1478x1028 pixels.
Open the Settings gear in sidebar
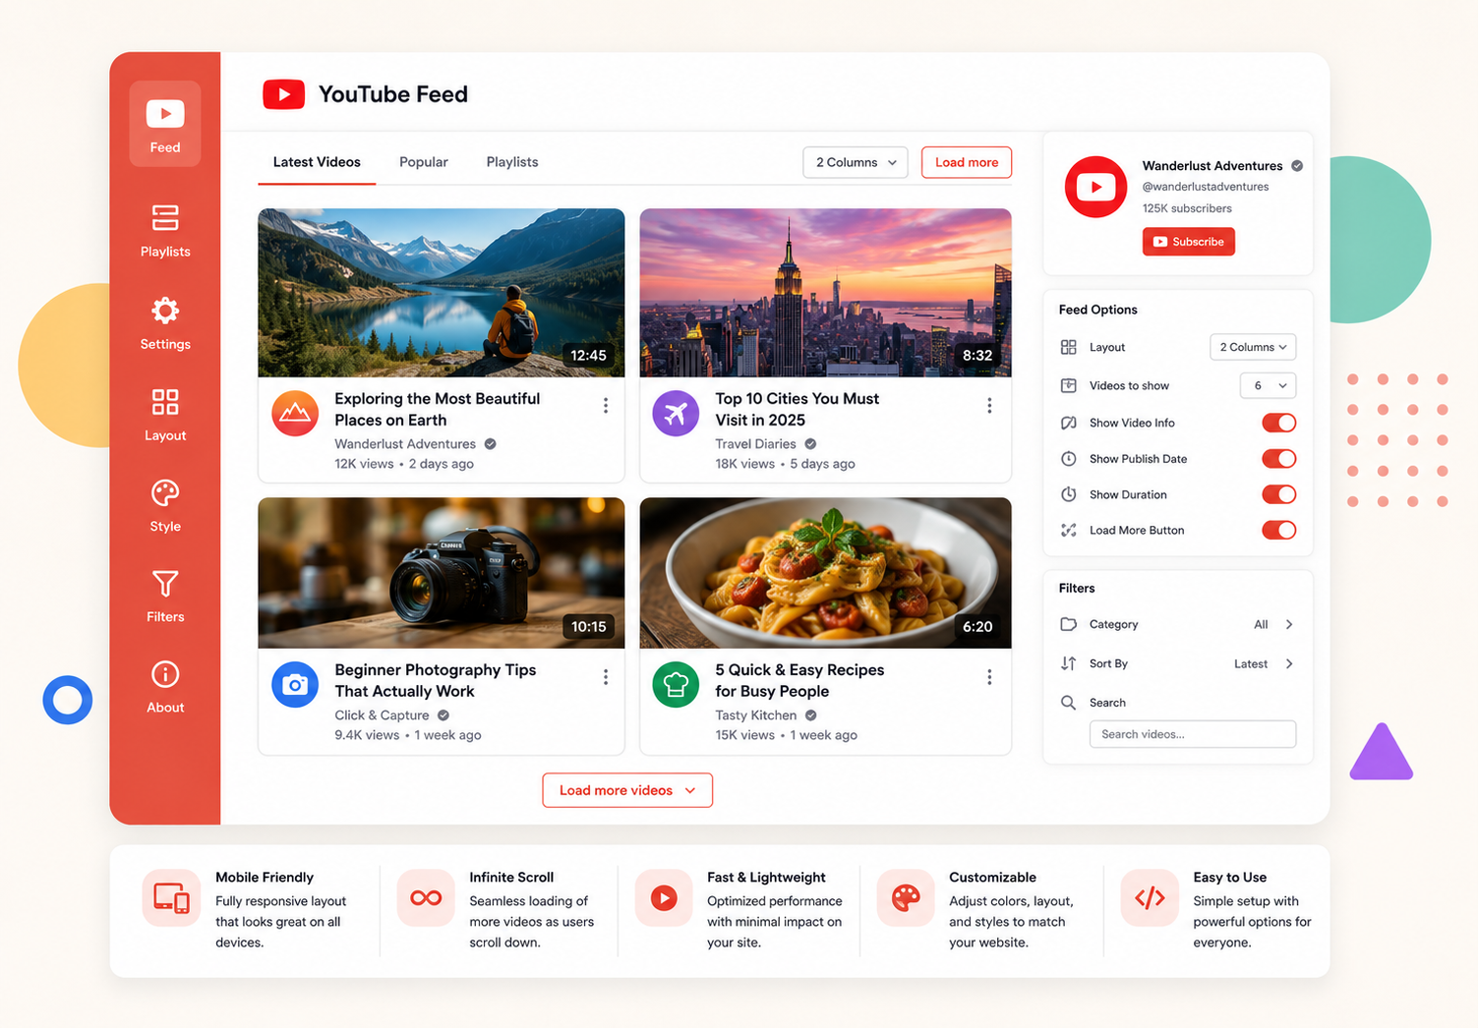(165, 323)
